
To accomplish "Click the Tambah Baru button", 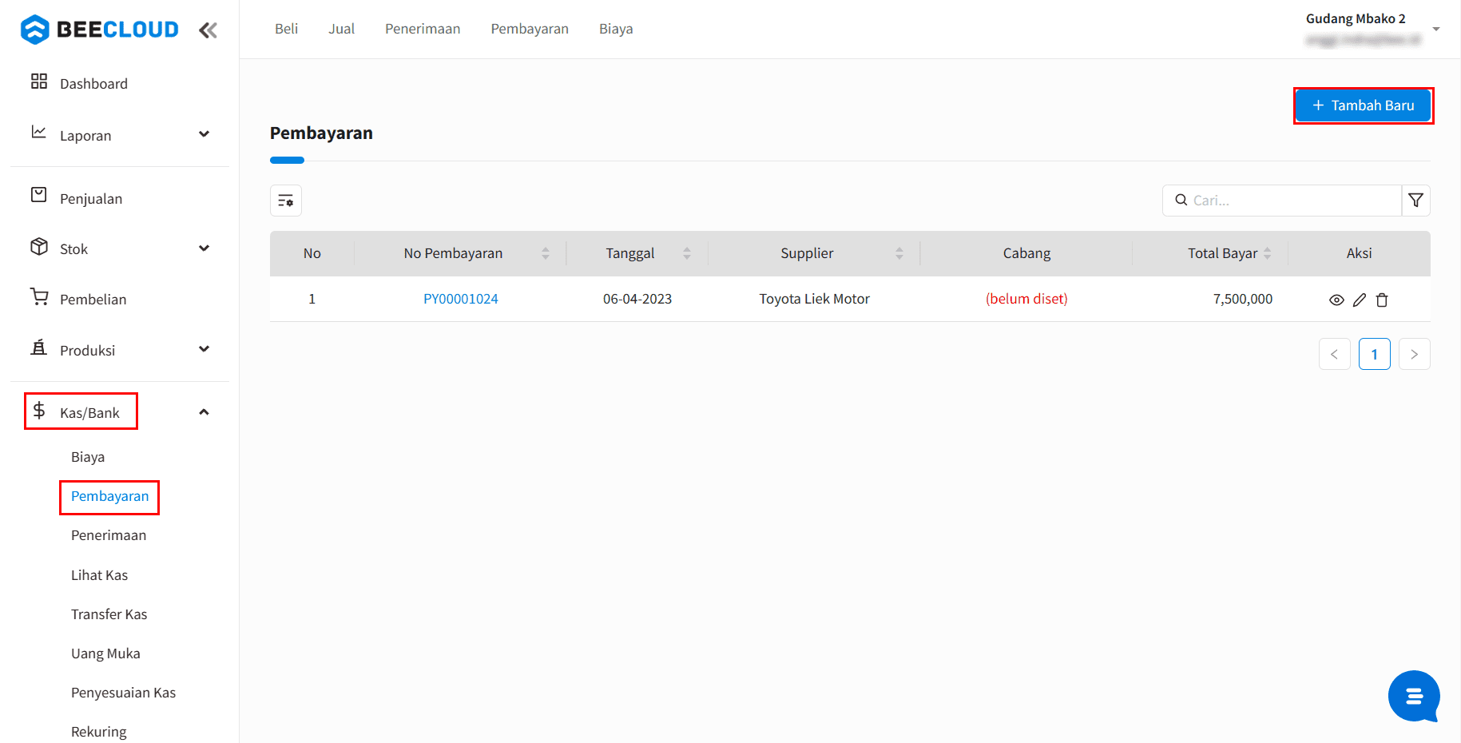I will pyautogui.click(x=1363, y=105).
